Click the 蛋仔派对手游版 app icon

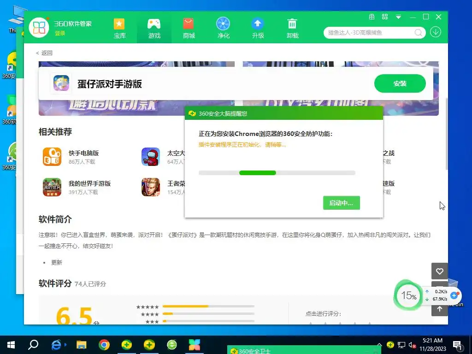(61, 83)
